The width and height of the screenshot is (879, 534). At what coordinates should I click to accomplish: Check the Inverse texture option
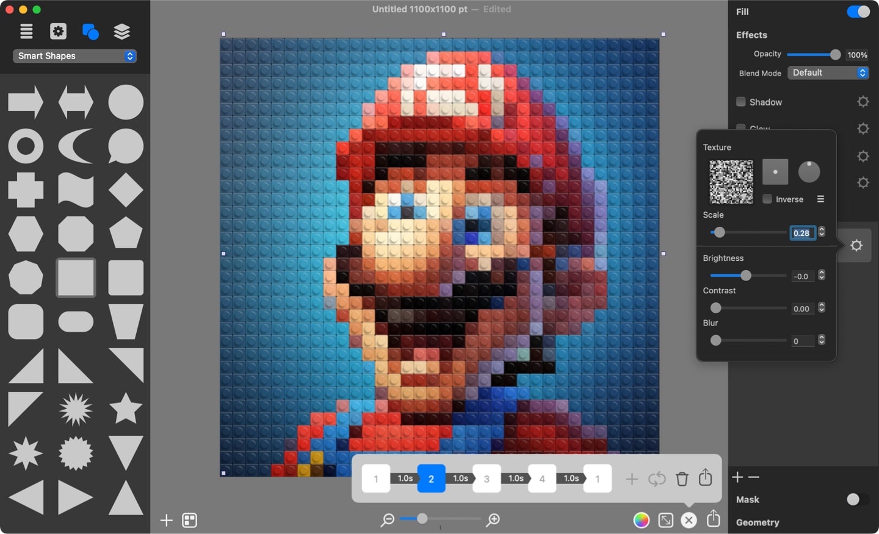click(x=767, y=199)
